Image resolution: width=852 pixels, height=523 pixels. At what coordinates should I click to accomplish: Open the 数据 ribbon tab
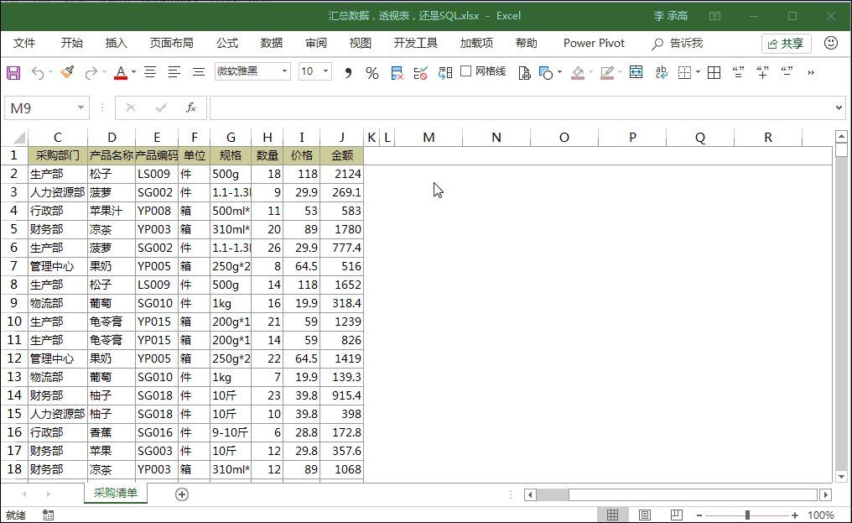click(271, 43)
